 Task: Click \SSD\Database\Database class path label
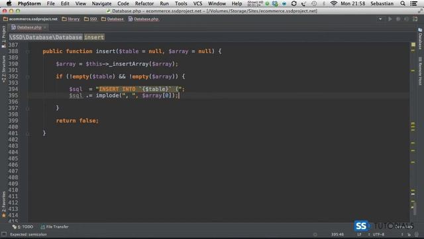pyautogui.click(x=46, y=37)
